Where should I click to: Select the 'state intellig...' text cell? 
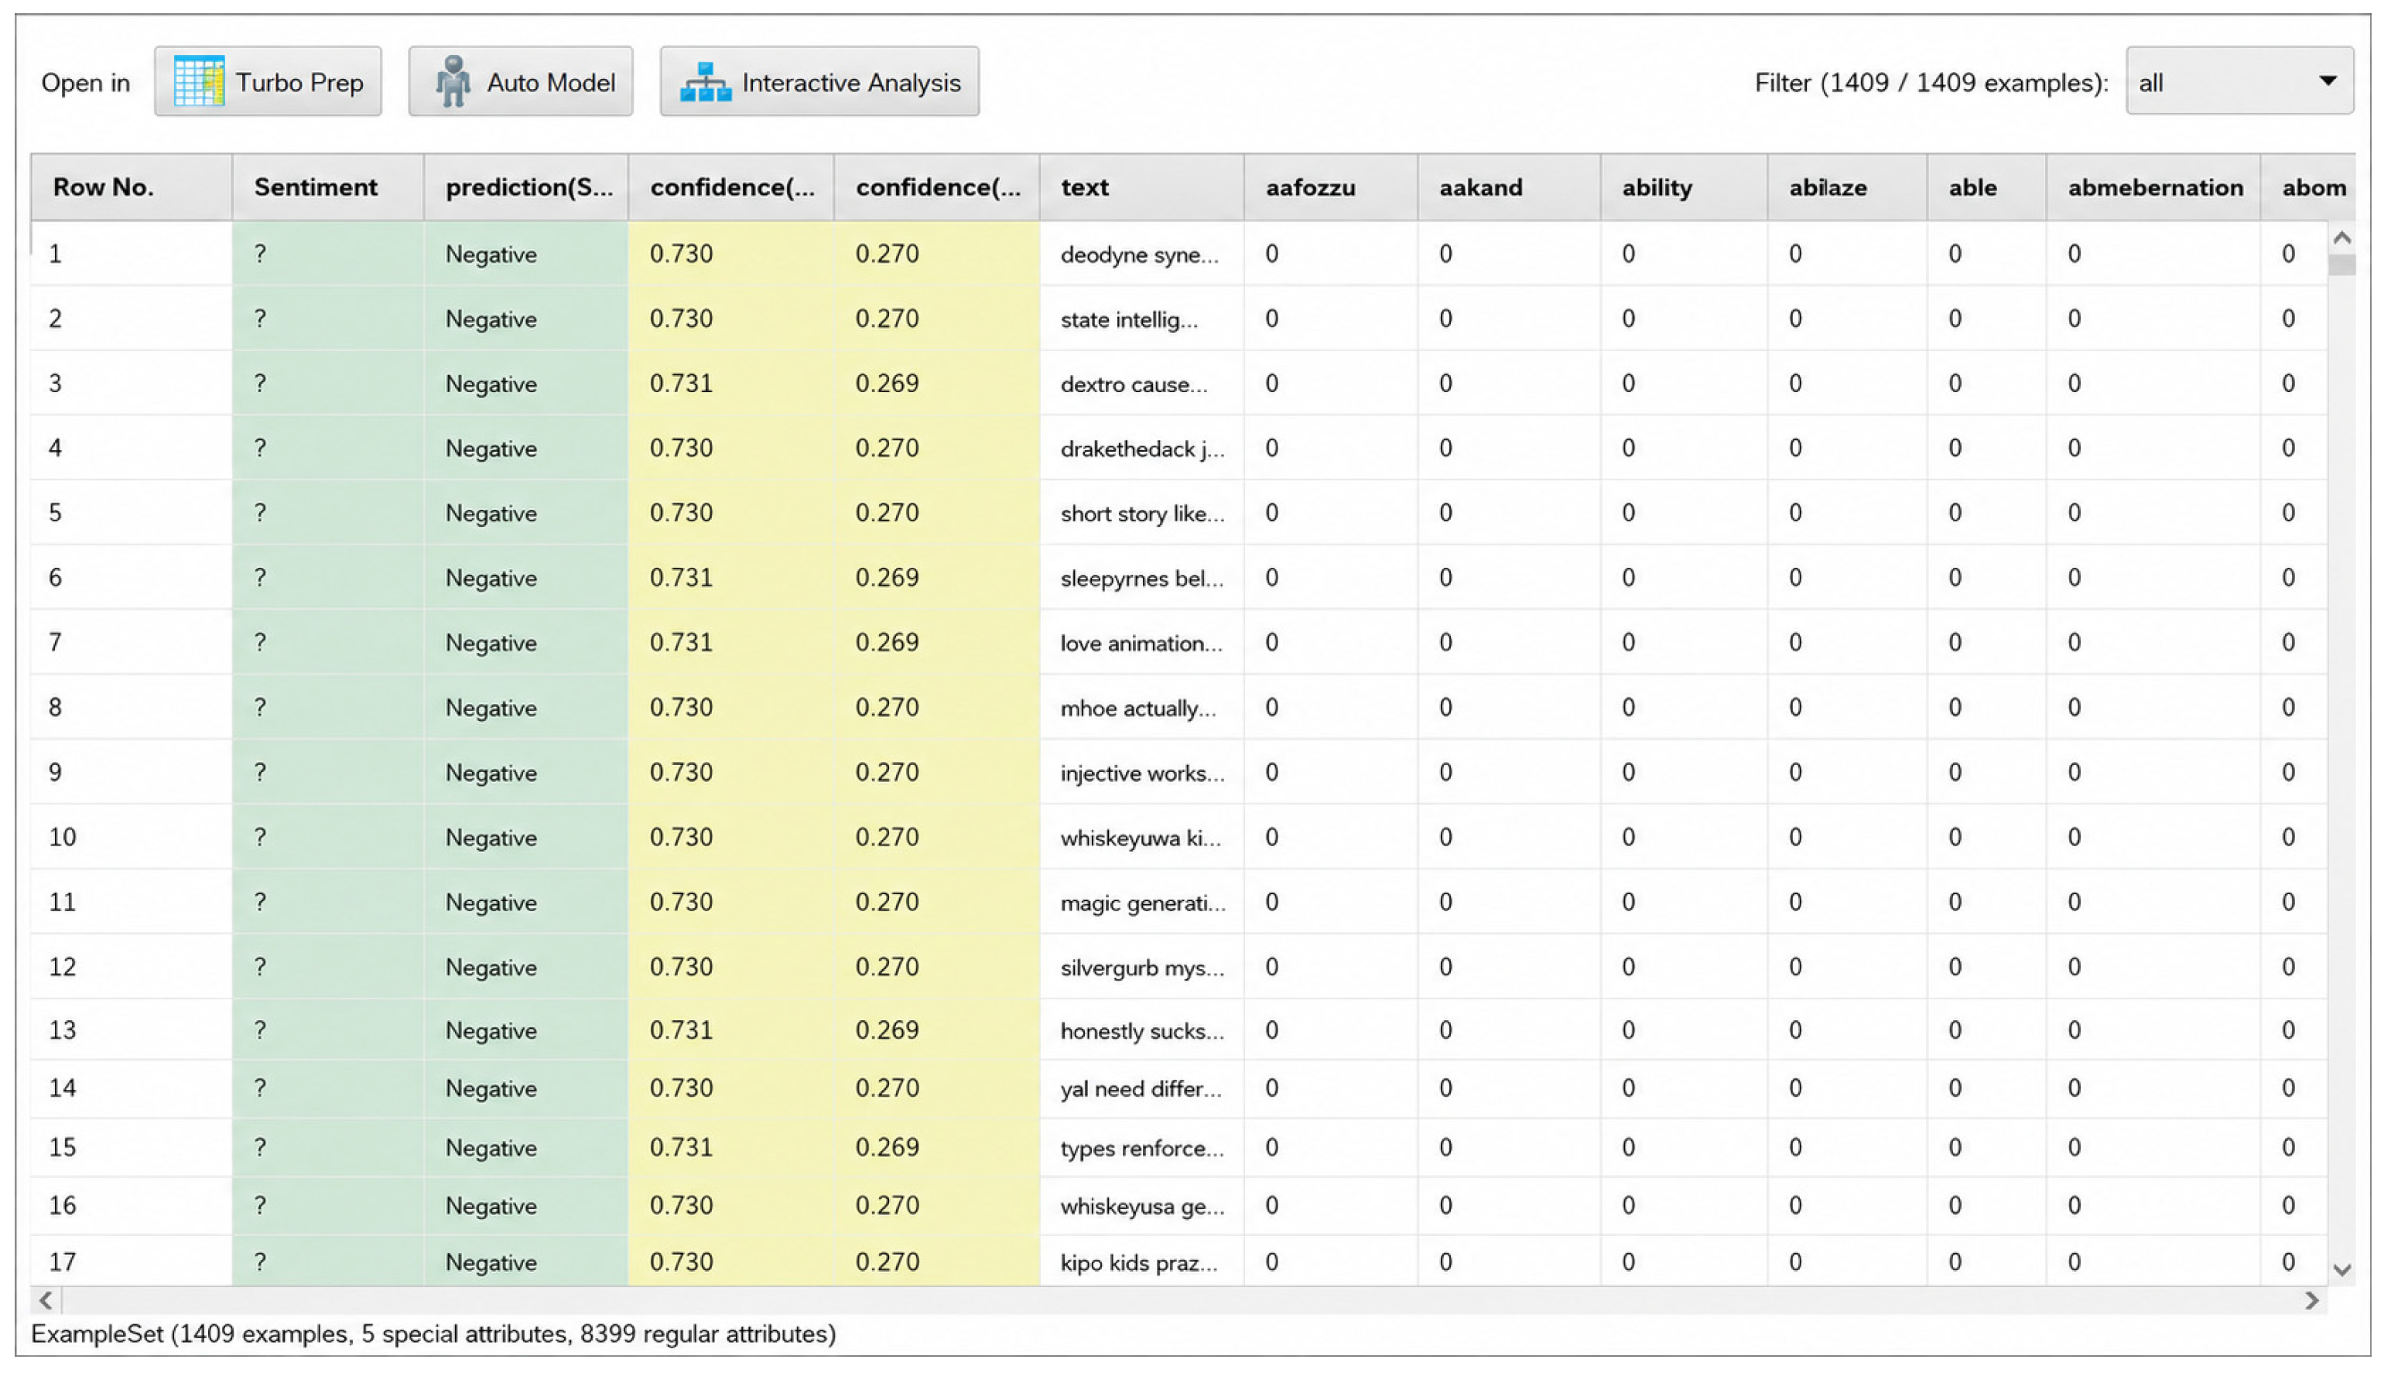[x=1141, y=319]
